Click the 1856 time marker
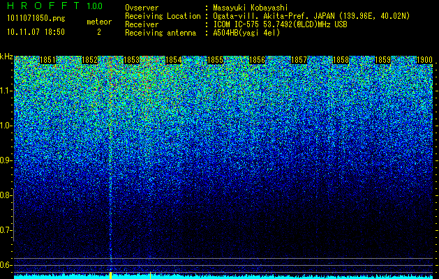Image resolution: width=439 pixels, height=279 pixels. click(x=257, y=60)
